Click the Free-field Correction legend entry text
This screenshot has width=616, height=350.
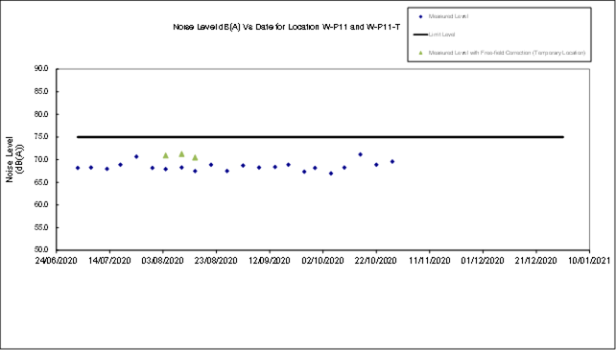507,53
